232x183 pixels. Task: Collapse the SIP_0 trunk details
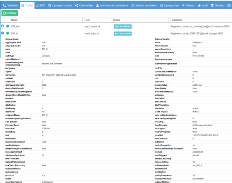point(3,34)
